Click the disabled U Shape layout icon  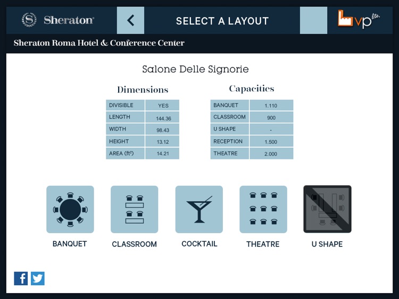pos(328,209)
